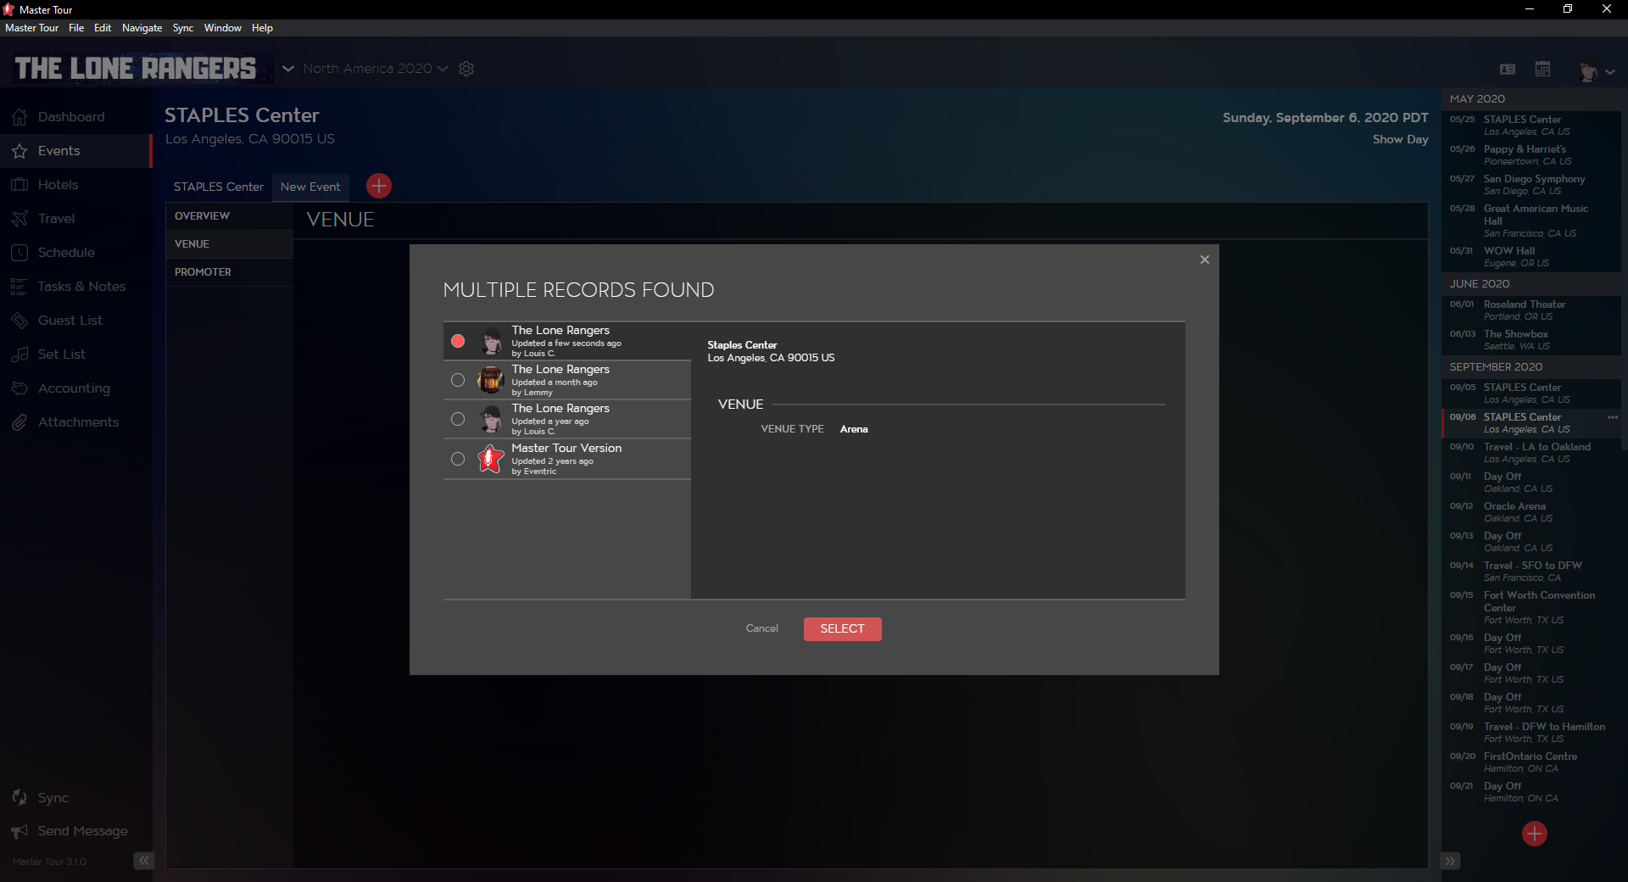Open 09/05 STAPLES Center date
1628x882 pixels.
point(1530,394)
